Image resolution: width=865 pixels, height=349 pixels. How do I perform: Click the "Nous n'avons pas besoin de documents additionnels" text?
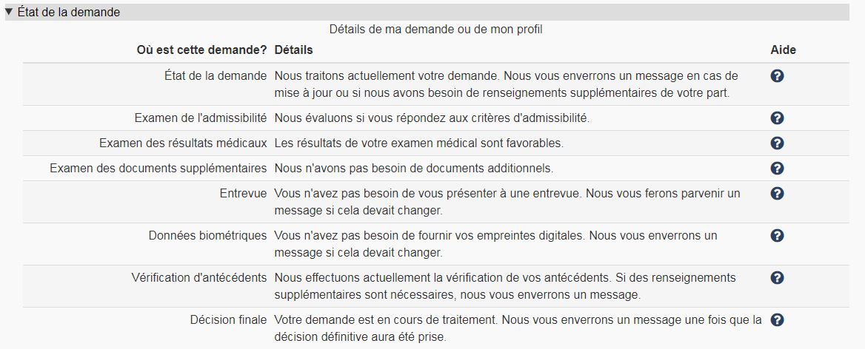413,168
